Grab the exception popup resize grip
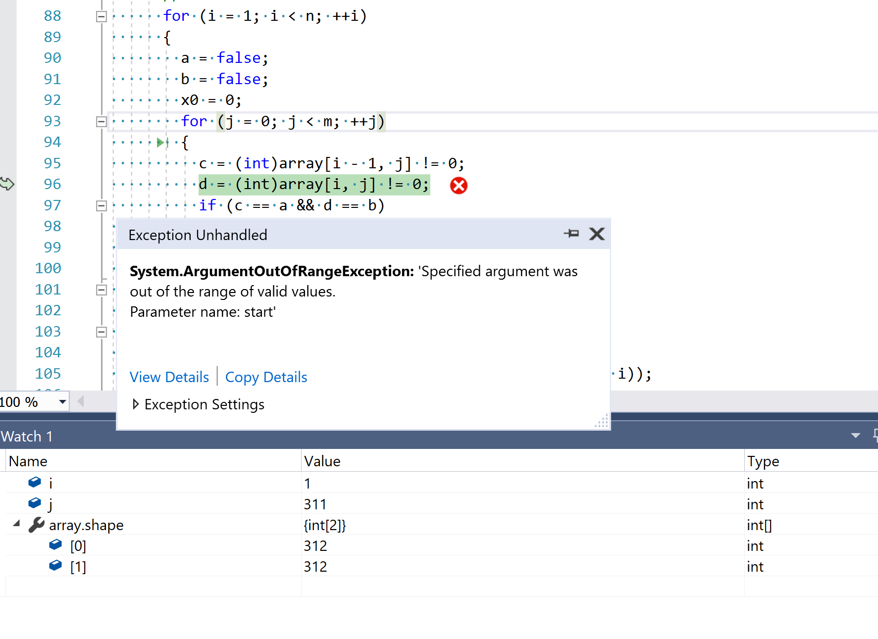Viewport: 878px width, 639px height. pyautogui.click(x=602, y=421)
